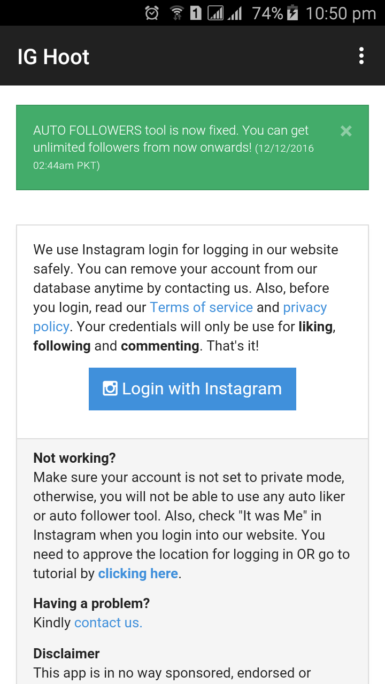
Task: Click the Login with Instagram button
Action: click(192, 389)
